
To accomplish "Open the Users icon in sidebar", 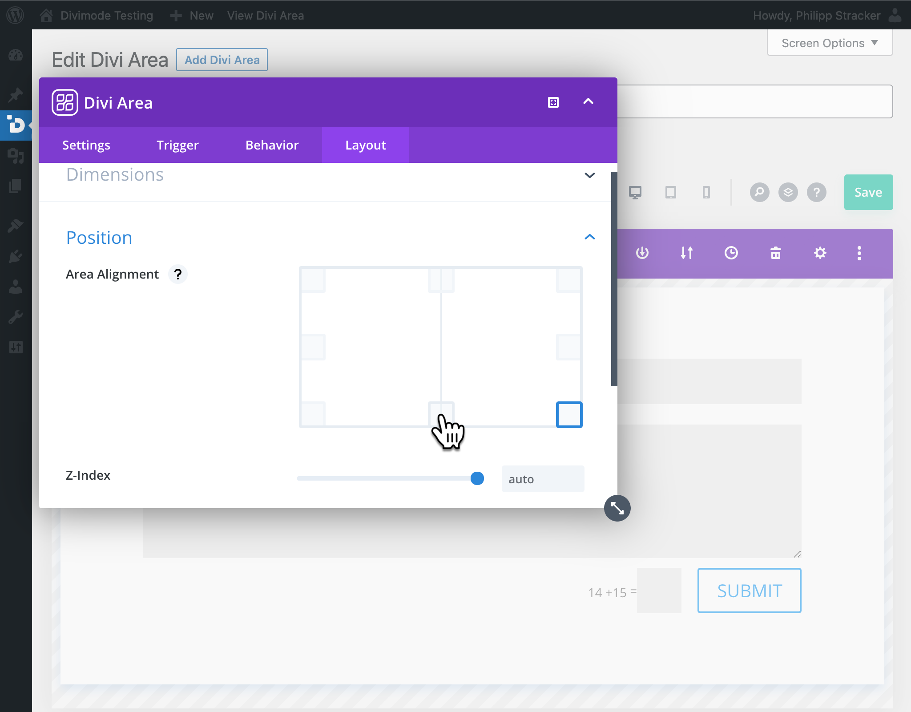I will point(16,287).
